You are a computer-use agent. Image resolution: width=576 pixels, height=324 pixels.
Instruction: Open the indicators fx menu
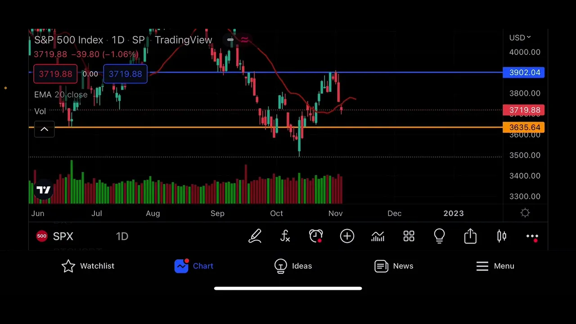click(285, 236)
